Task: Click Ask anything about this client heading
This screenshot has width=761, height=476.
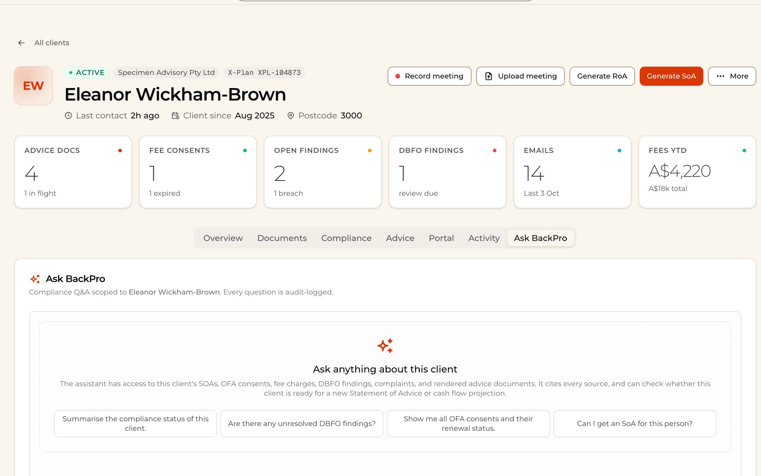Action: pos(385,369)
